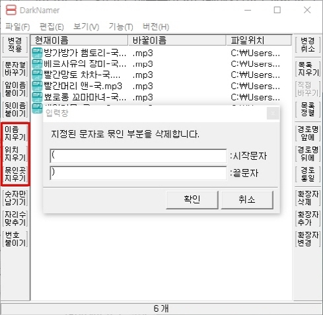323x315 pixels.
Task: Click the 경로 통일 button
Action: (x=308, y=174)
